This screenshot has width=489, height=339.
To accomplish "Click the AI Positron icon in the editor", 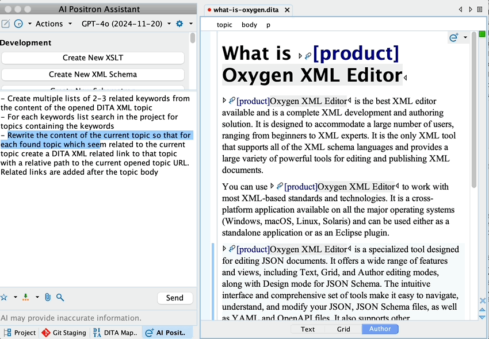I will 453,37.
